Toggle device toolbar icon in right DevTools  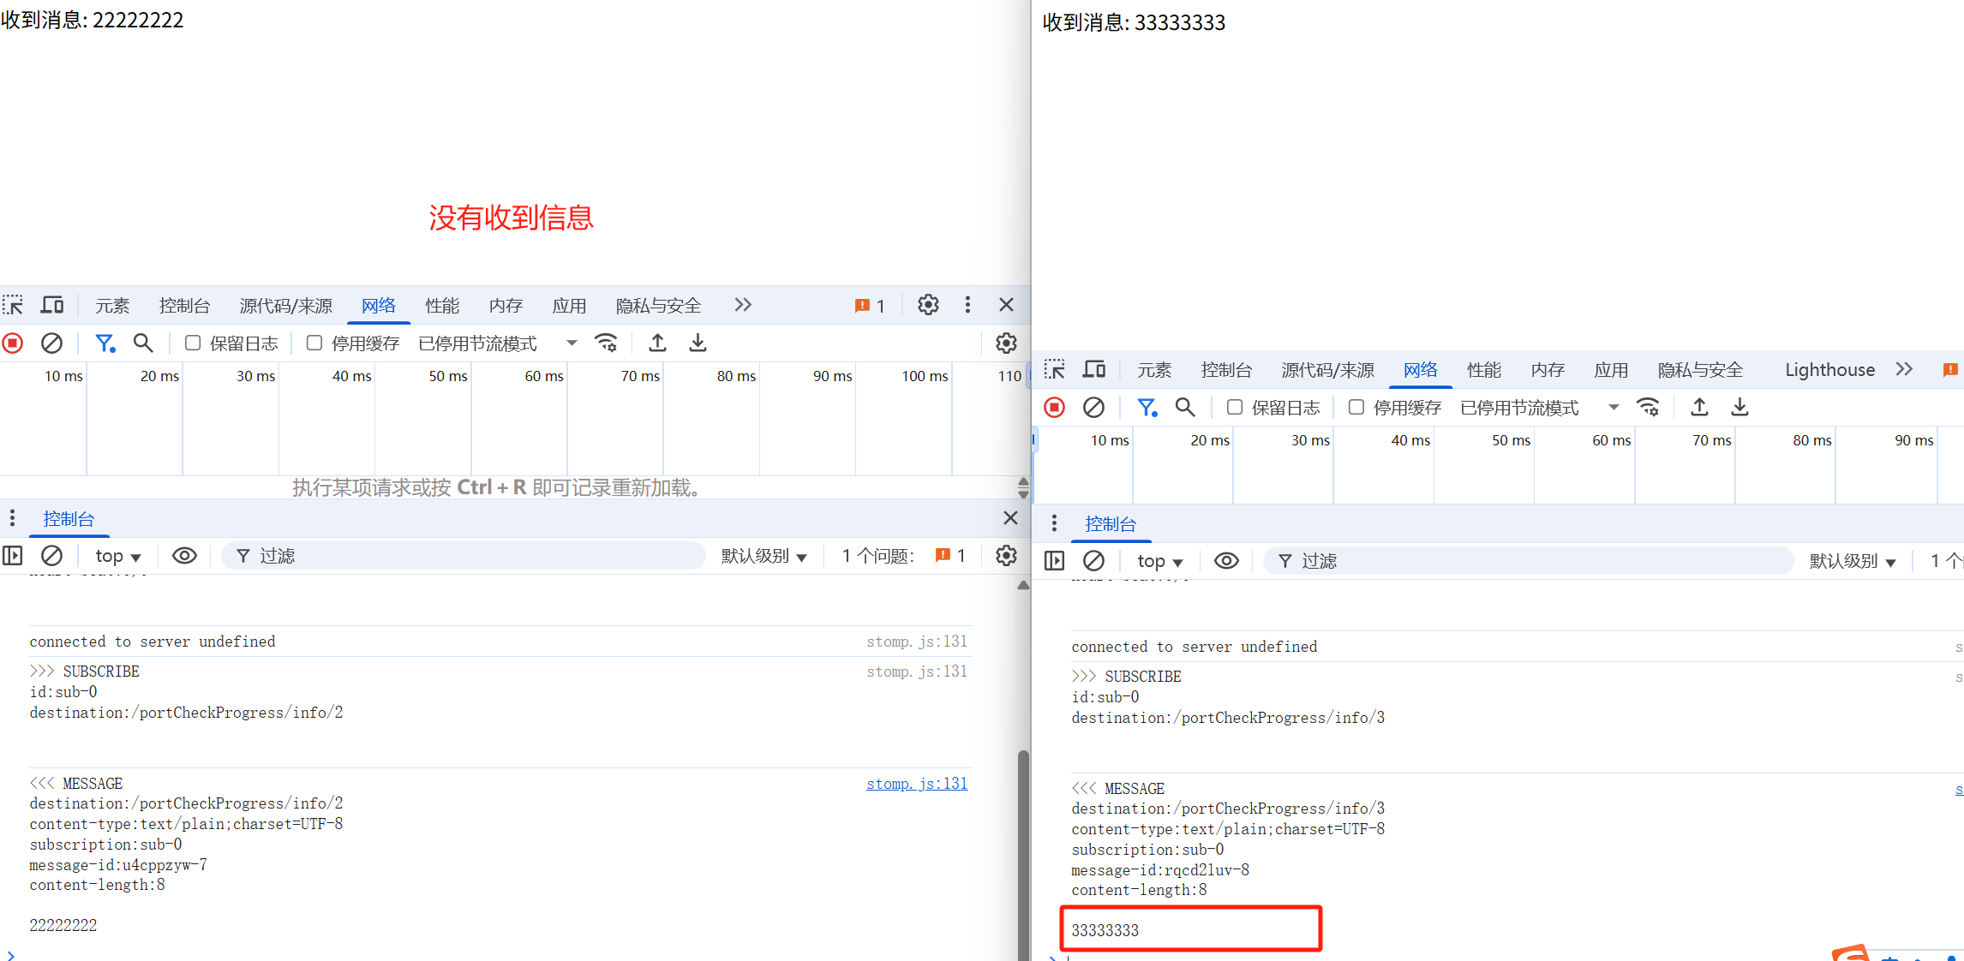(x=1094, y=369)
